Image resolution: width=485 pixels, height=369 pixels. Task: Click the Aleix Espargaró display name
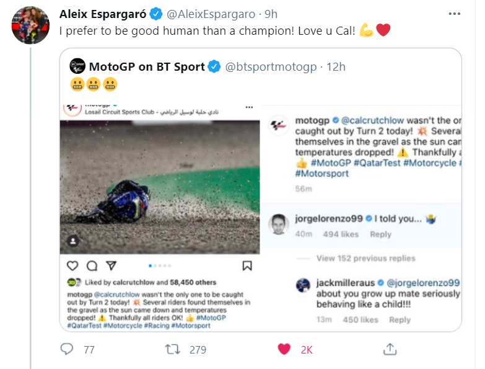pyautogui.click(x=103, y=14)
